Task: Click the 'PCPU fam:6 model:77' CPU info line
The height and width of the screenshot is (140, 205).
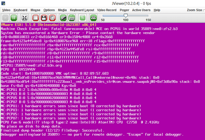Action: coord(80,122)
